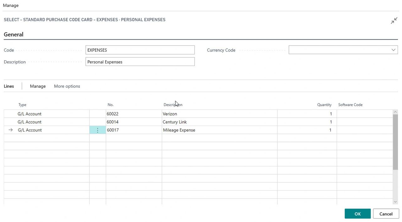
Task: Click into the Code field containing EXPENSES
Action: [140, 50]
